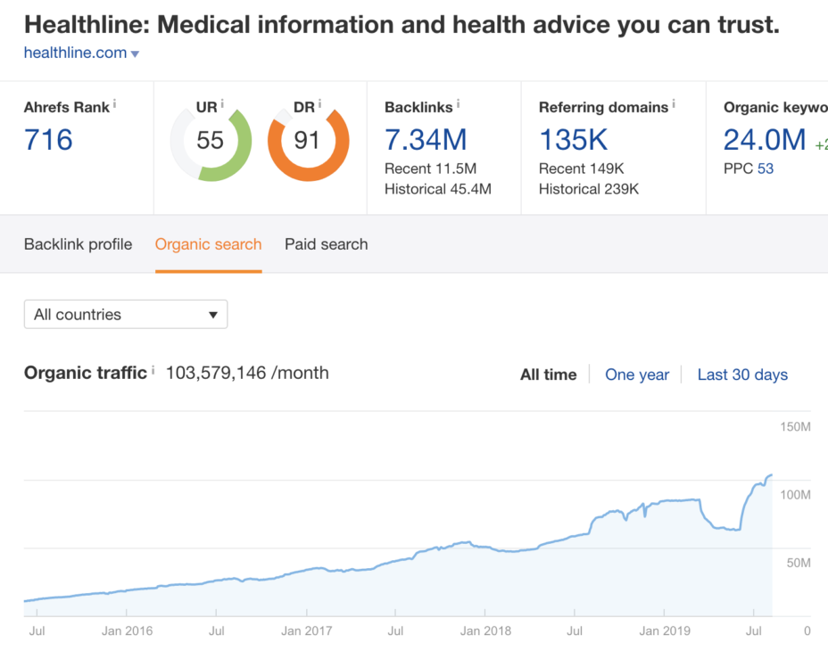Open the 135K referring domains report
The width and height of the screenshot is (828, 651).
(574, 140)
